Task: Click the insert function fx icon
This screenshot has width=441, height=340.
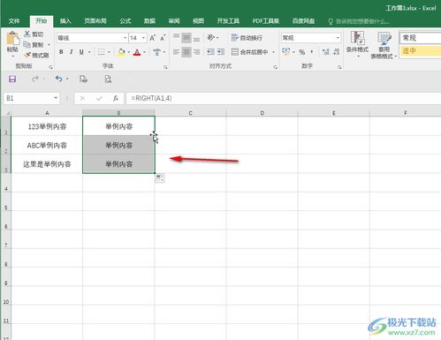Action: [x=116, y=98]
